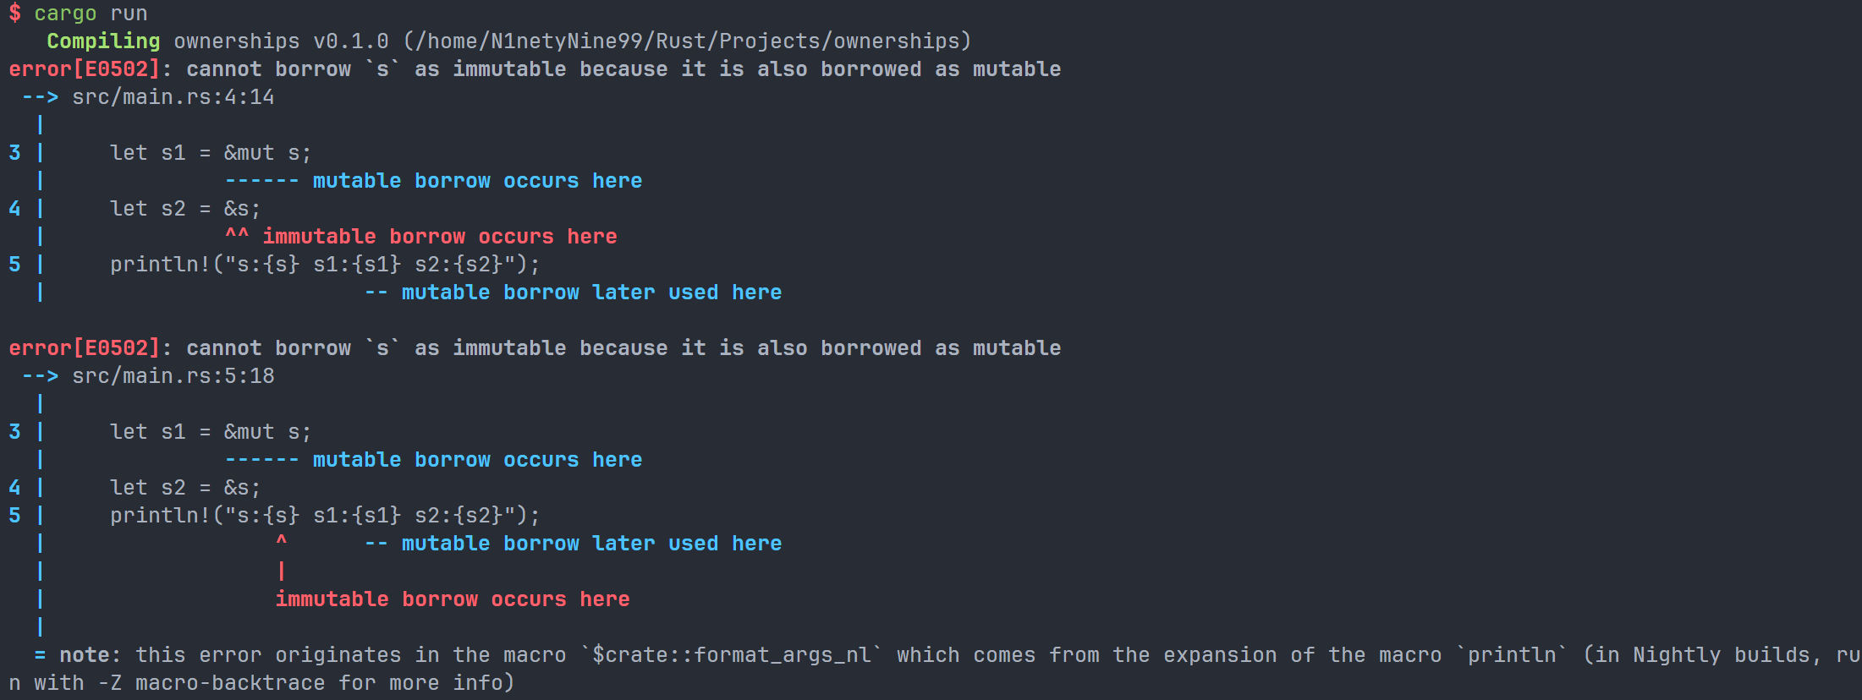The height and width of the screenshot is (700, 1862).
Task: Click the red vertical bar below the caret
Action: tap(282, 571)
